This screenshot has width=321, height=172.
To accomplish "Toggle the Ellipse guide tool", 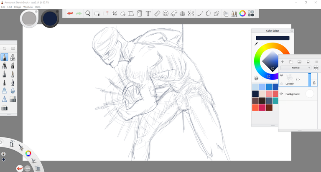I will [166, 13].
